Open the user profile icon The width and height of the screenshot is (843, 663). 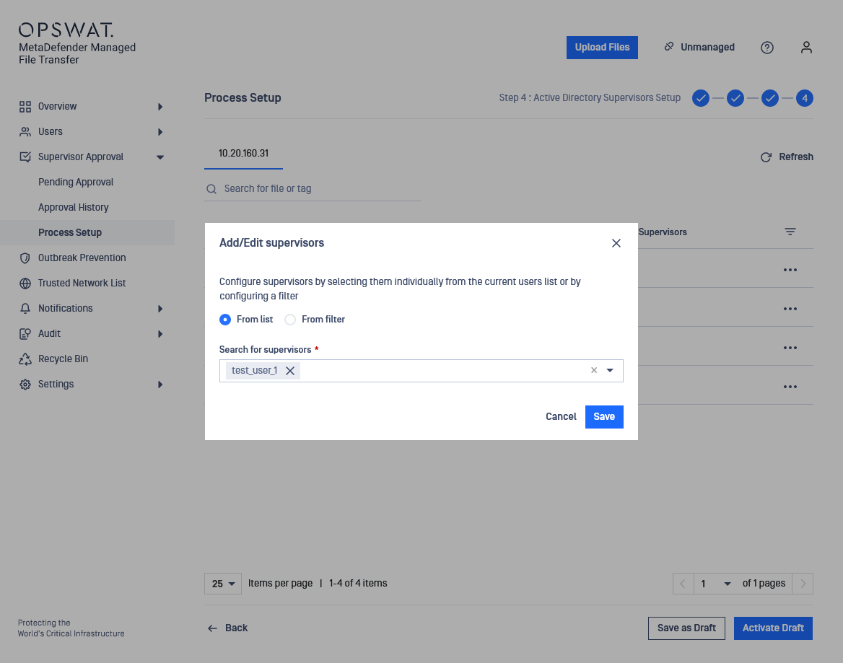[806, 48]
